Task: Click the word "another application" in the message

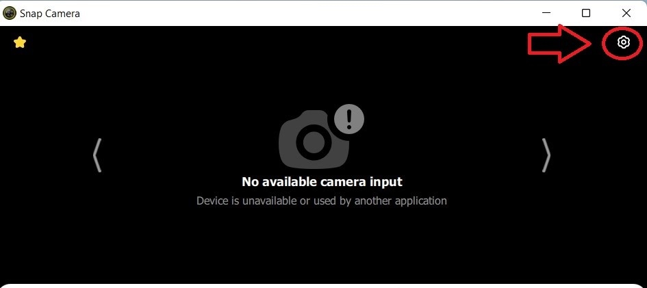Action: [x=401, y=201]
